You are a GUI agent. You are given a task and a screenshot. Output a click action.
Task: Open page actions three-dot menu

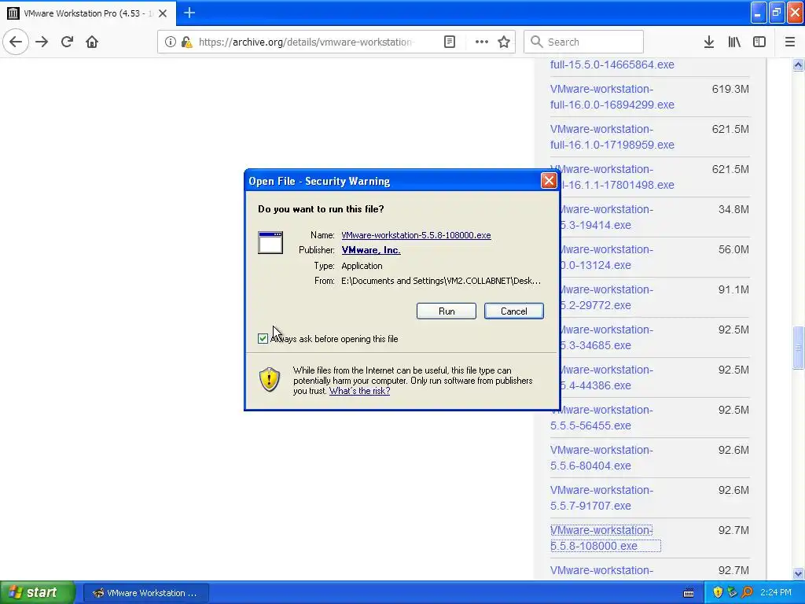point(482,42)
